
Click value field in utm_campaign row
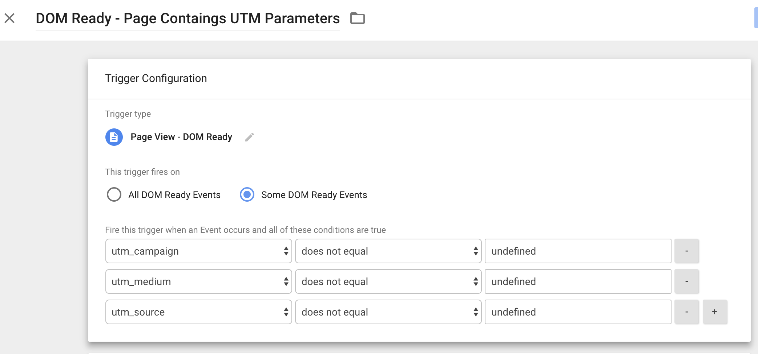point(578,251)
